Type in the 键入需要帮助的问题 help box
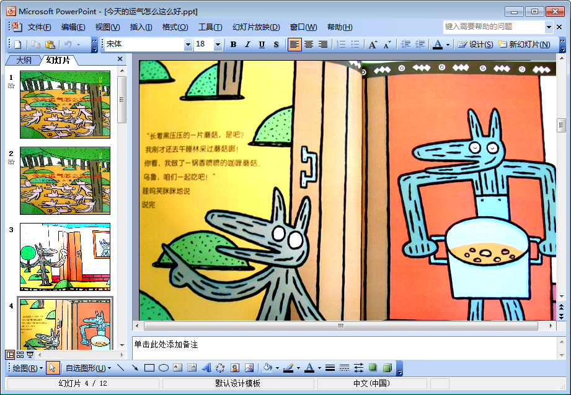This screenshot has height=395, width=571. coord(494,27)
